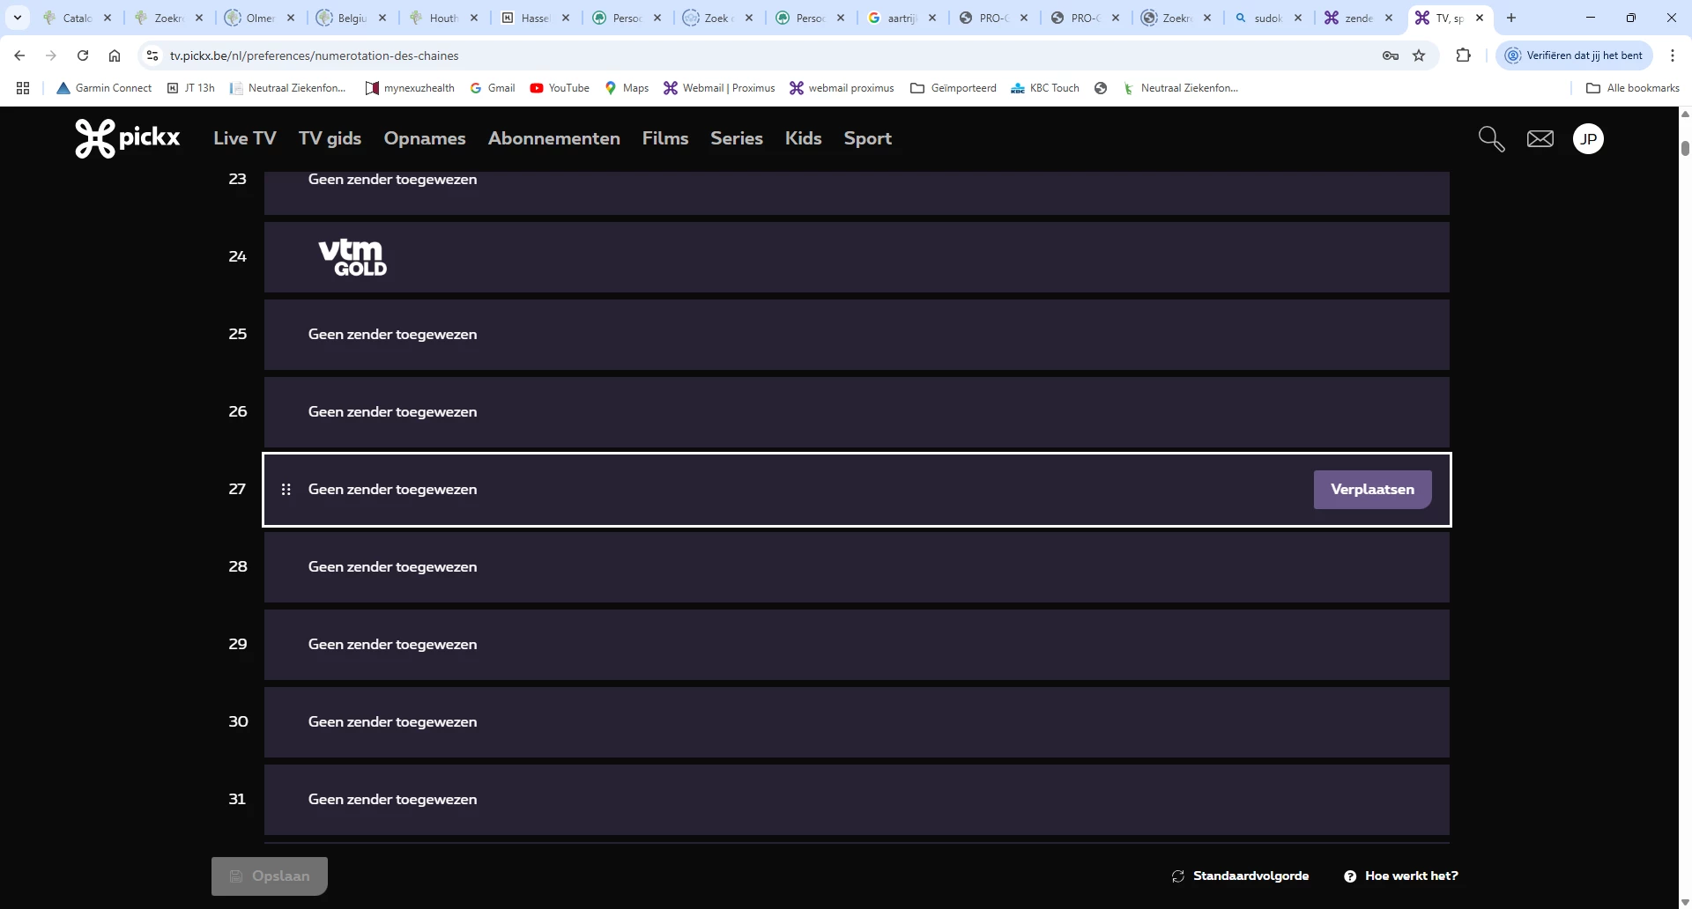Open the Hoe werkt het? help link
The width and height of the screenshot is (1692, 909).
coord(1401,876)
